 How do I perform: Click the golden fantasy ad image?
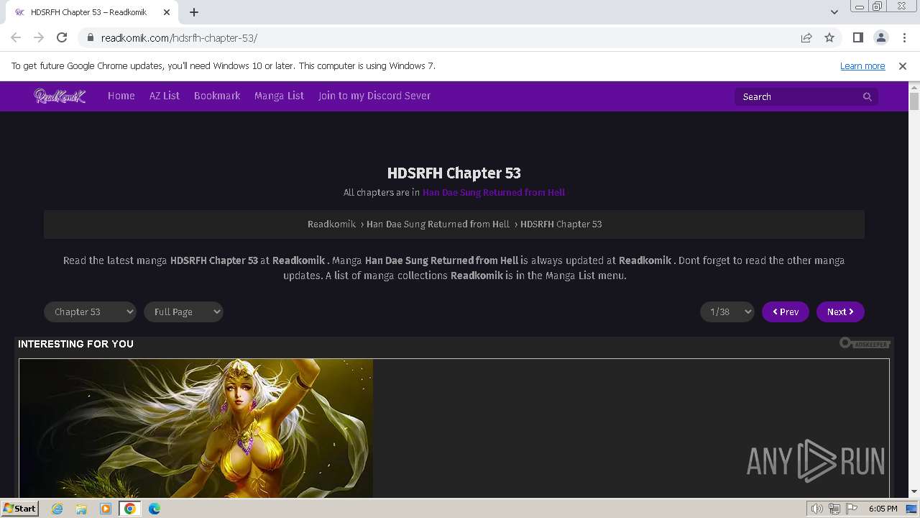(196, 428)
